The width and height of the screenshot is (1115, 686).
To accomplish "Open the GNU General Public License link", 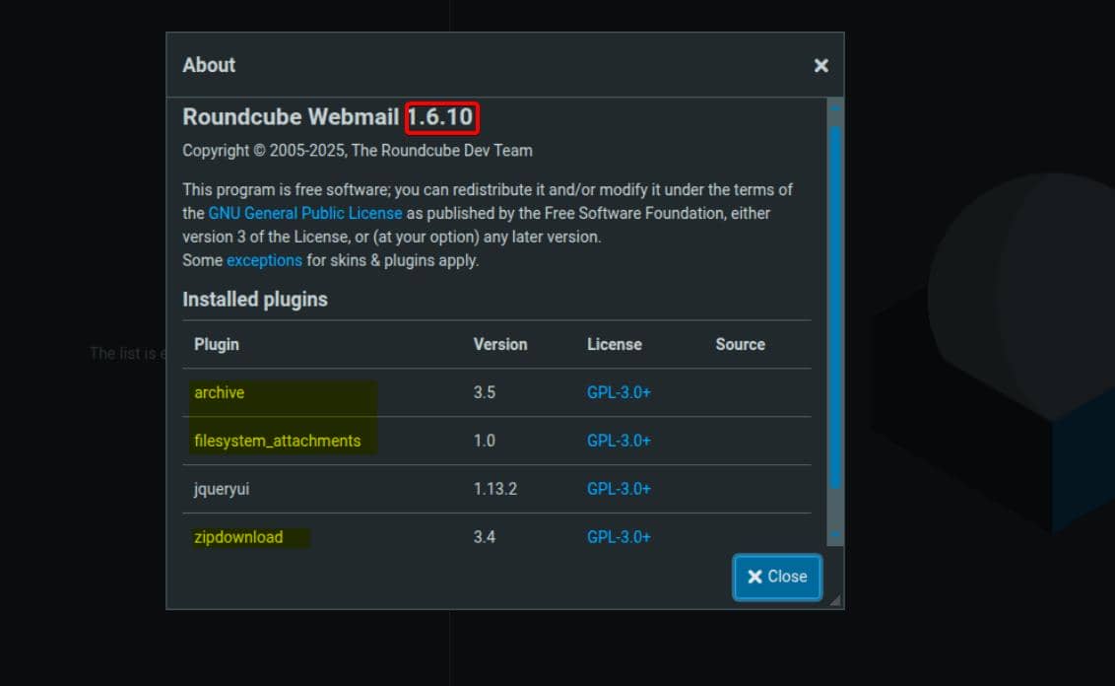I will click(305, 214).
